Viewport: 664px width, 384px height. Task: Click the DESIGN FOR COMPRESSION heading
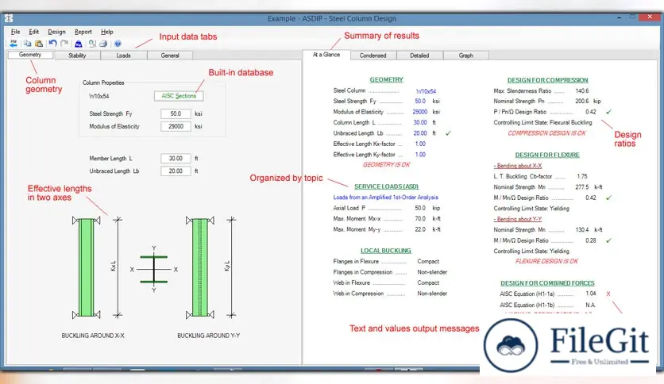coord(547,80)
